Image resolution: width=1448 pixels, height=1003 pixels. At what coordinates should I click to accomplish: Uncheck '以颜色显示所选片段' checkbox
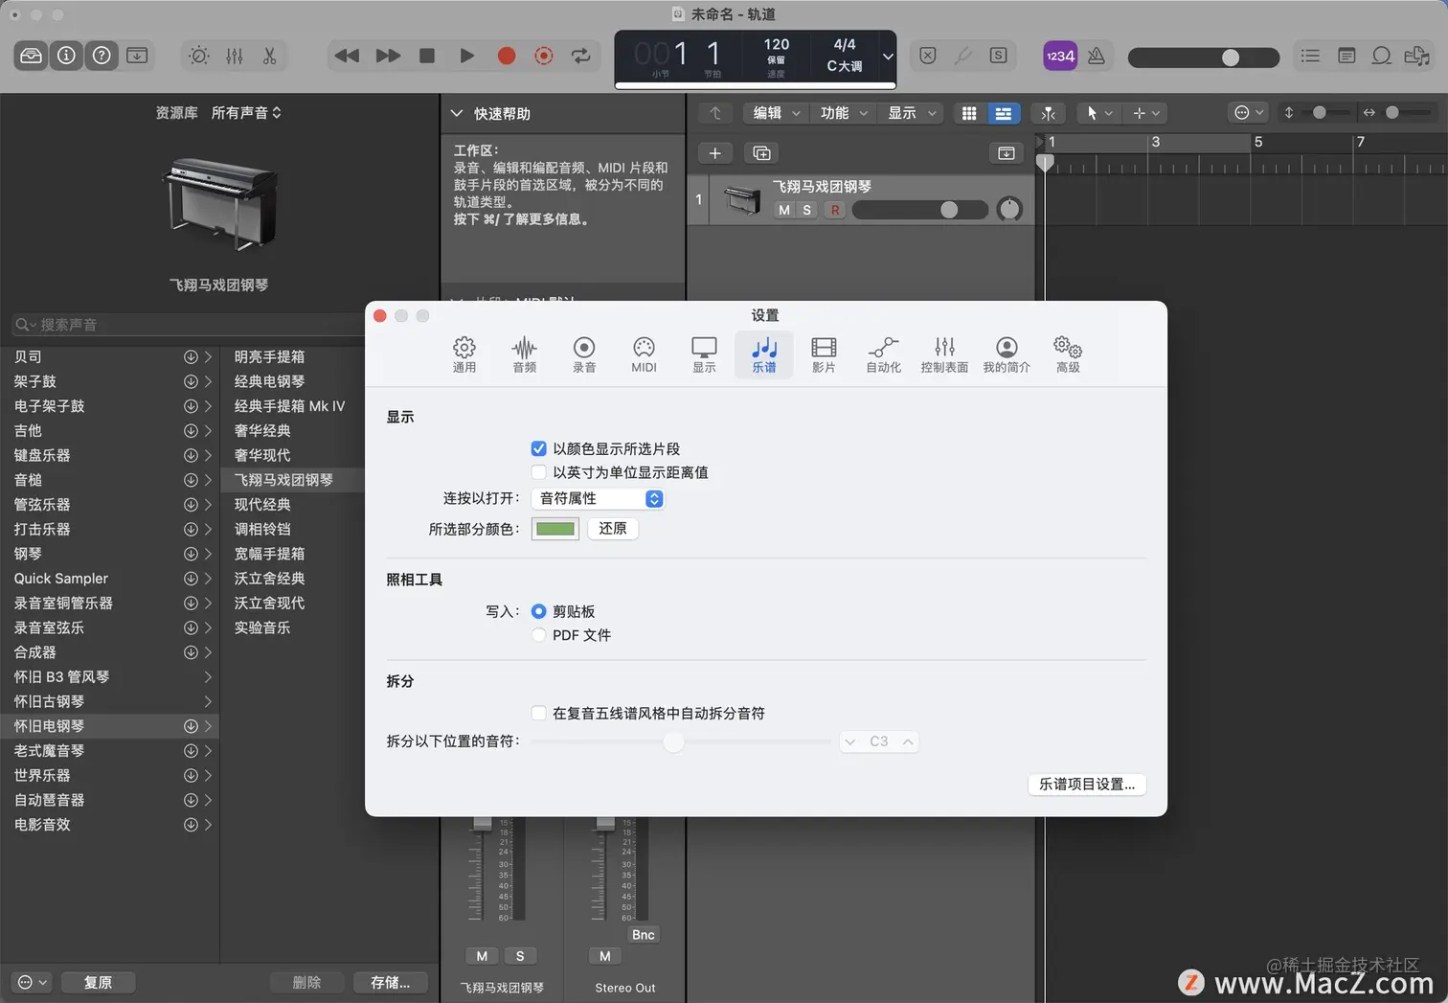point(539,448)
